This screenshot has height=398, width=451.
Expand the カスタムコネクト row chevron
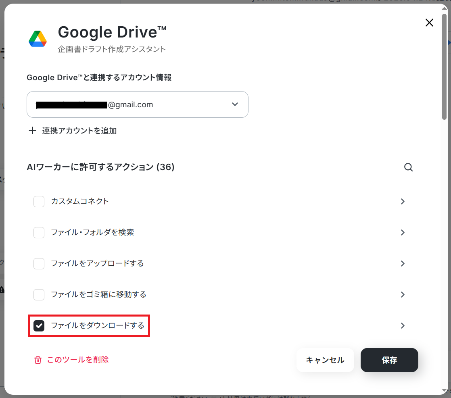pos(403,201)
